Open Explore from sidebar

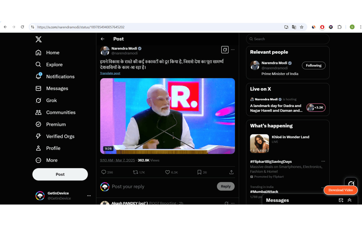click(49, 64)
